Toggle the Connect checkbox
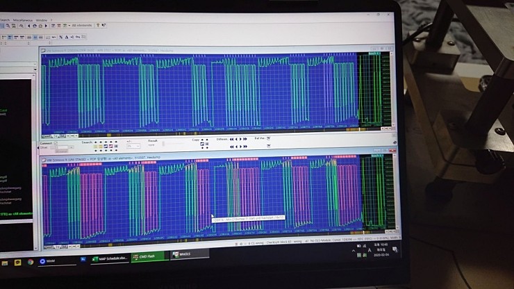The image size is (514, 289). [56, 143]
